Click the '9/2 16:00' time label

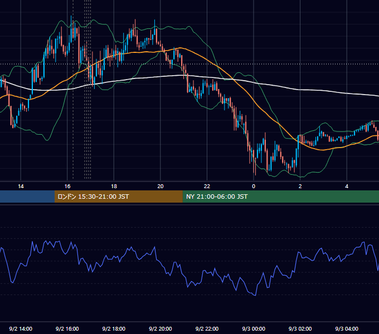67,329
